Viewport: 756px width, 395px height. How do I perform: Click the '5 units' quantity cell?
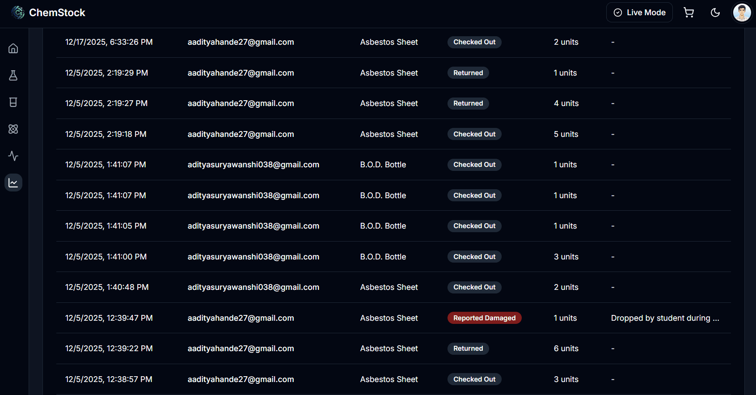566,134
